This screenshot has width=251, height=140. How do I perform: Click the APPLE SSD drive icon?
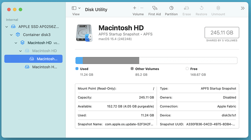(13, 27)
